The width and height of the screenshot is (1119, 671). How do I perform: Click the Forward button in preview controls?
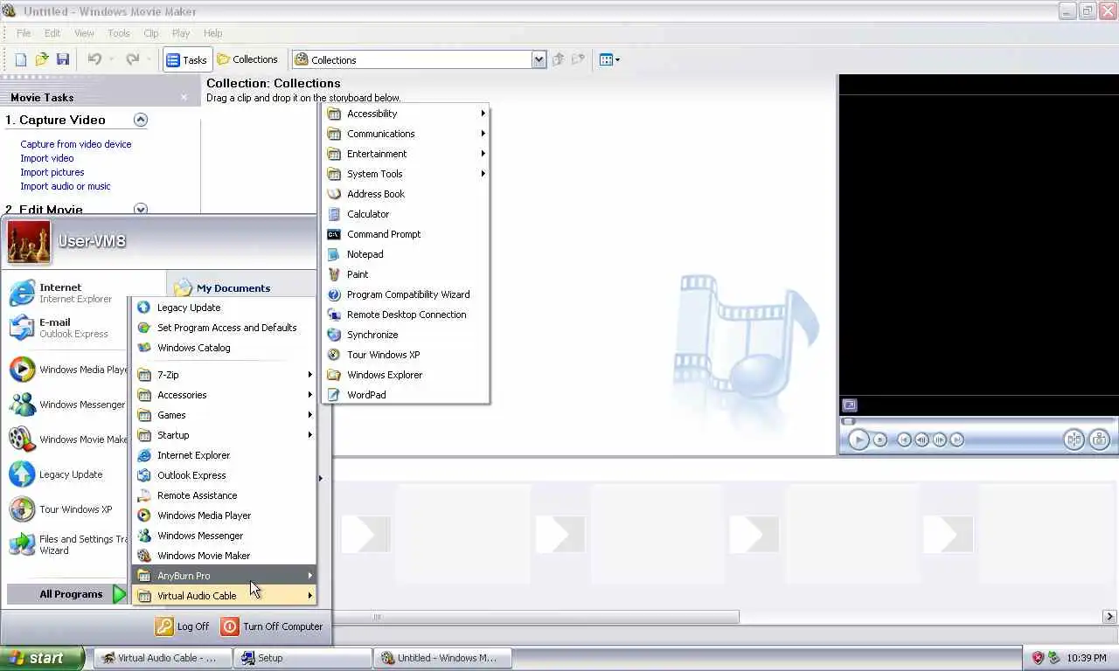coord(957,440)
